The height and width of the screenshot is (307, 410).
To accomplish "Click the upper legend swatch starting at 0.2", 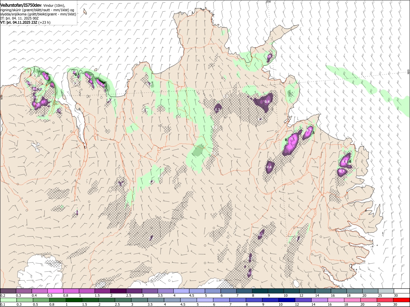I will pyautogui.click(x=8, y=291).
